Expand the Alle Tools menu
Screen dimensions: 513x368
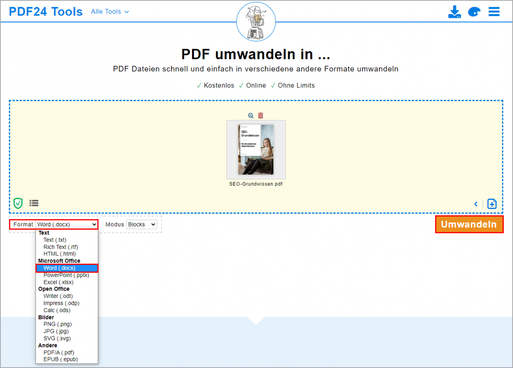coord(110,12)
